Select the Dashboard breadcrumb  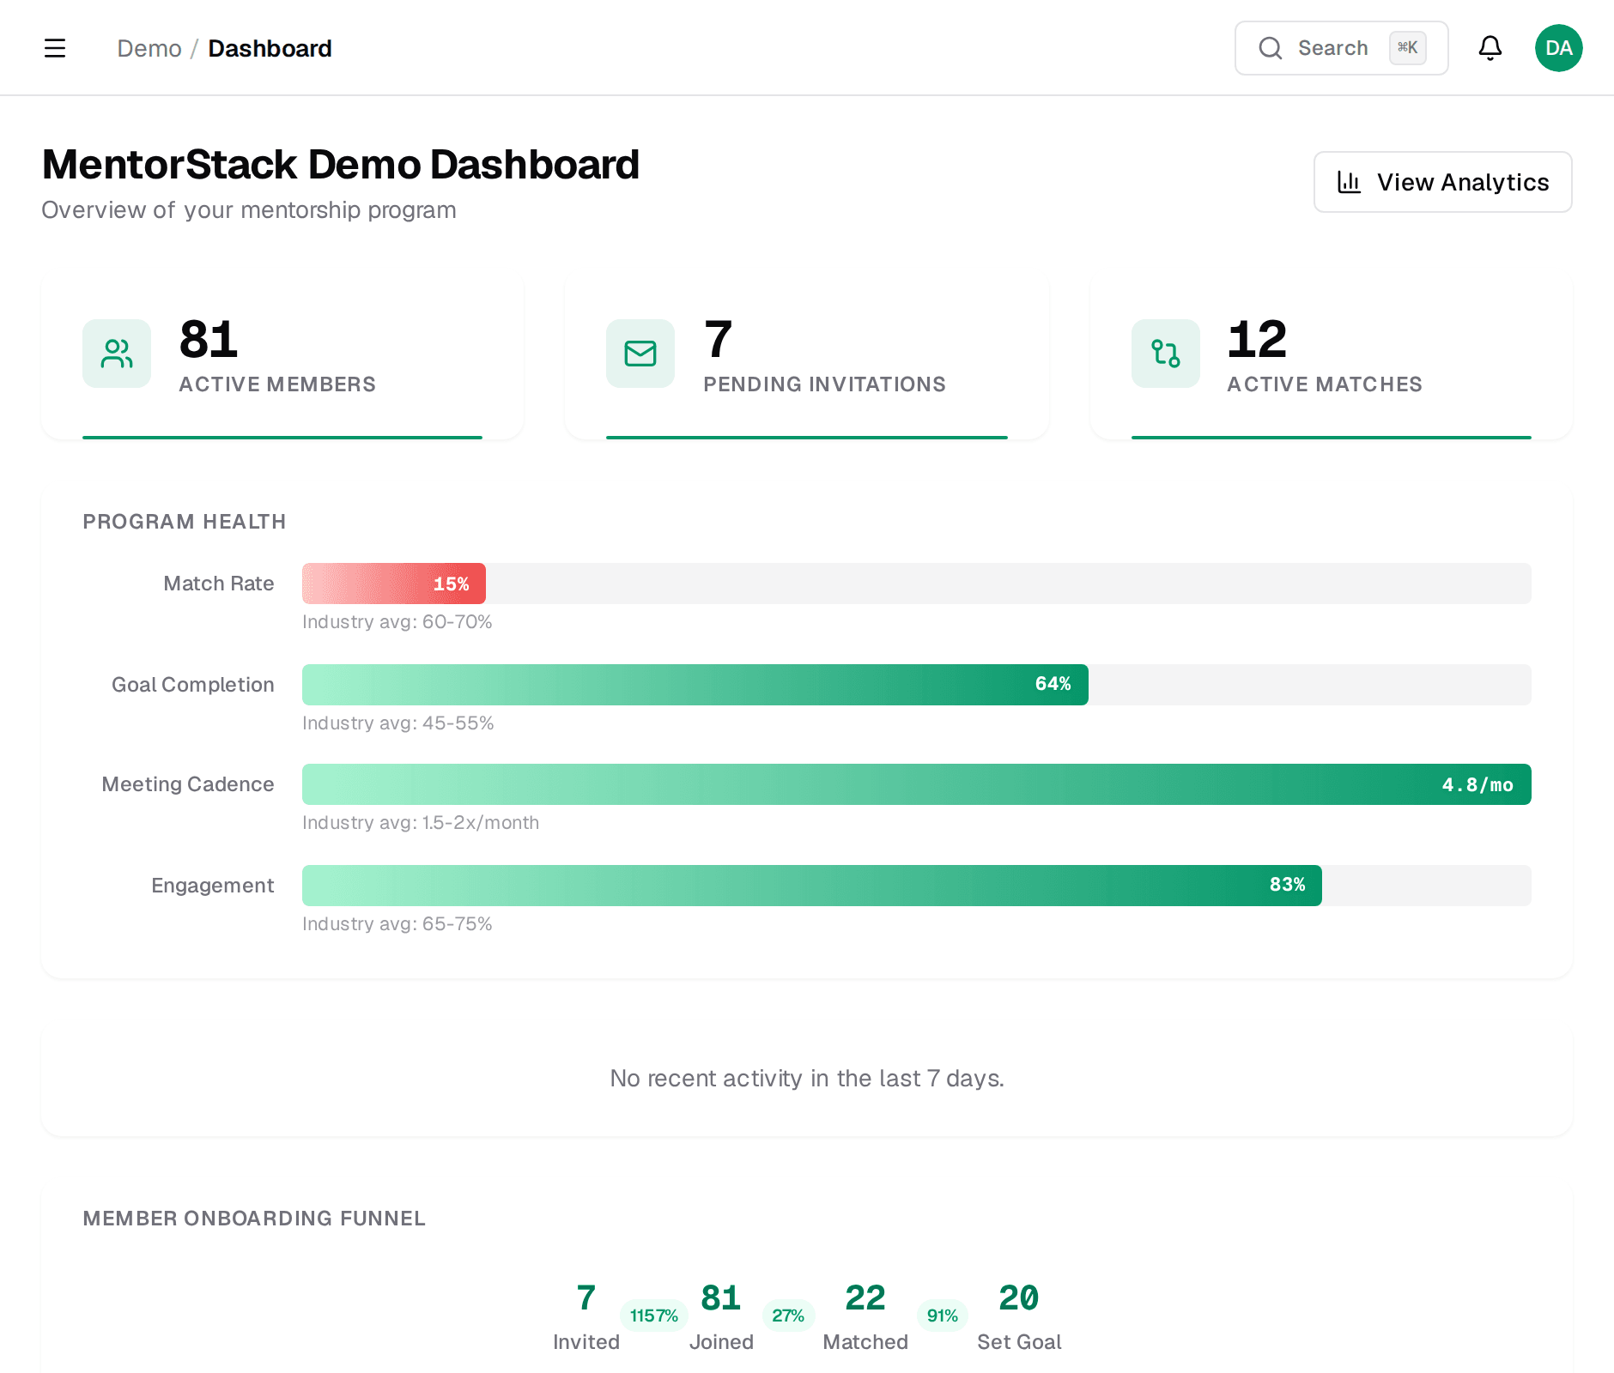[x=270, y=48]
